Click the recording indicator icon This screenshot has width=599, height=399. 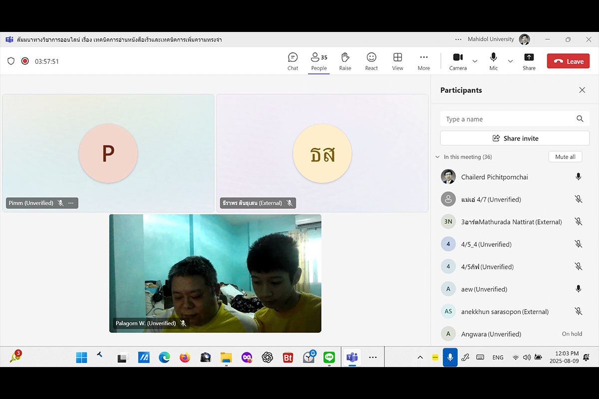[25, 61]
